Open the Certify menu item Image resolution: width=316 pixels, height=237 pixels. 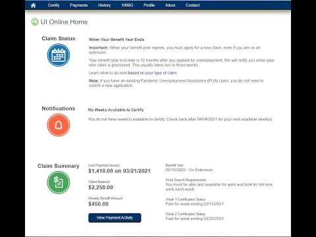tap(53, 5)
